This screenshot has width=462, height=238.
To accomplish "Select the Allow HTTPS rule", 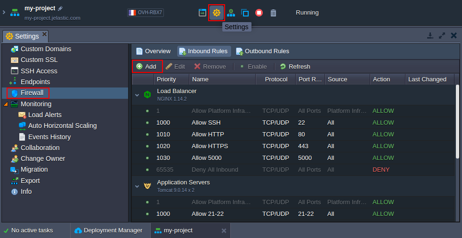I will (293, 146).
